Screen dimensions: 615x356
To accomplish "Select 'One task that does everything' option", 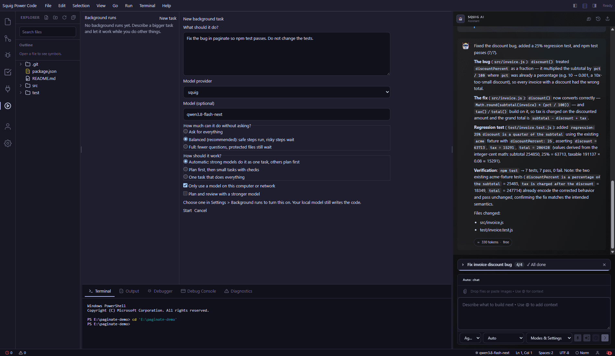I will [x=185, y=177].
